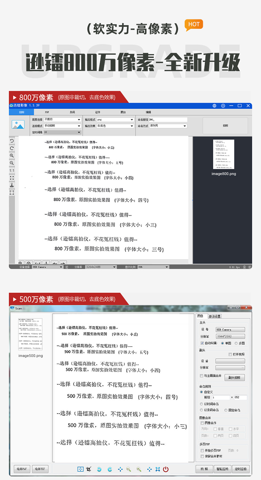Click the red power icon in Scan toolbar
The height and width of the screenshot is (480, 261).
[166, 469]
